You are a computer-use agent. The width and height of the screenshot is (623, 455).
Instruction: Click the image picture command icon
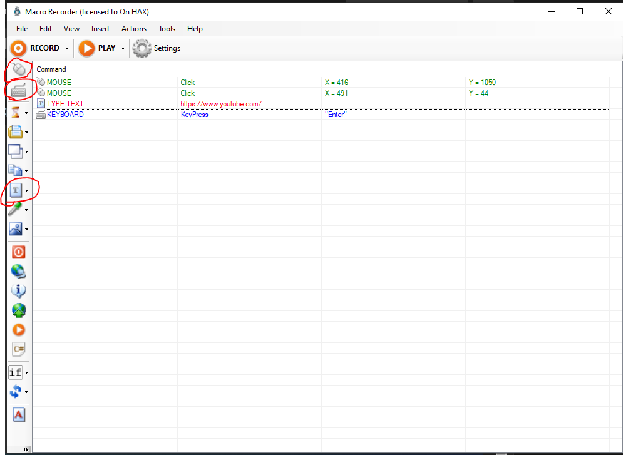pyautogui.click(x=16, y=228)
